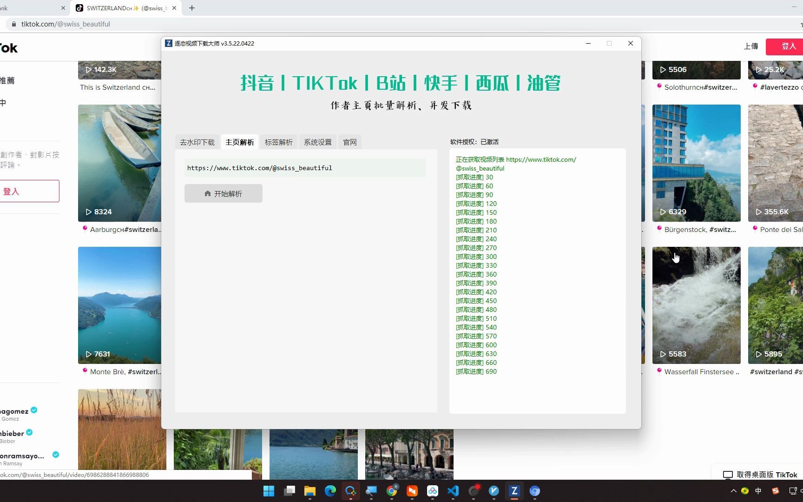Open the video thumbnail with 5895 views
The image size is (803, 502).
(x=776, y=305)
